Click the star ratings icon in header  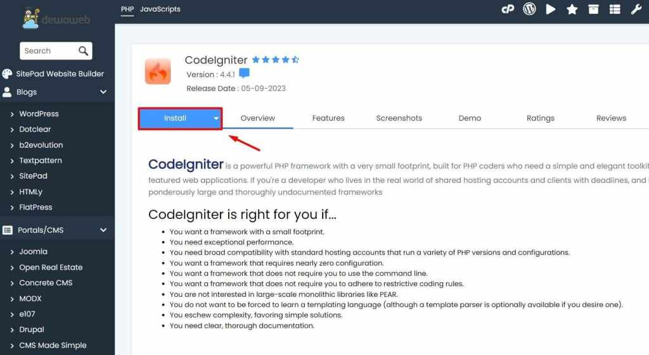[x=572, y=9]
